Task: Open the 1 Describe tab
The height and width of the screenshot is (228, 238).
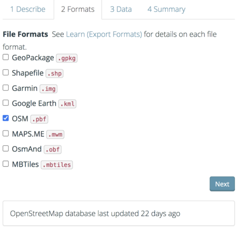Action: click(28, 9)
